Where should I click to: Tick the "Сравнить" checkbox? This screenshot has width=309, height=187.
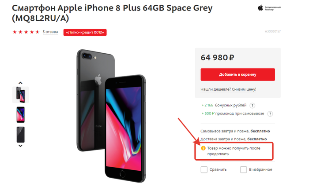(x=204, y=169)
